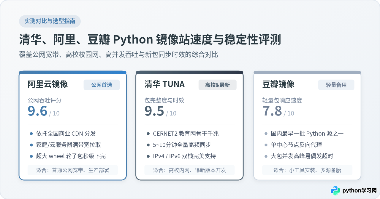The height and width of the screenshot is (199, 380).
Task: Click the 轻量包响应速度 label
Action: 282,100
